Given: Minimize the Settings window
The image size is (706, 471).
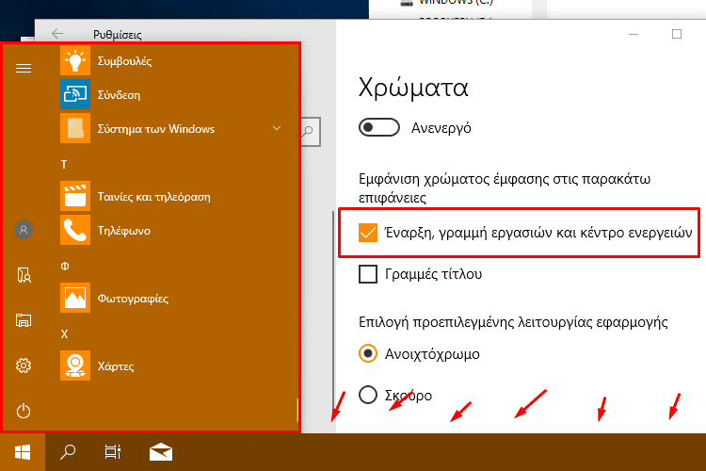Looking at the screenshot, I should (x=634, y=34).
